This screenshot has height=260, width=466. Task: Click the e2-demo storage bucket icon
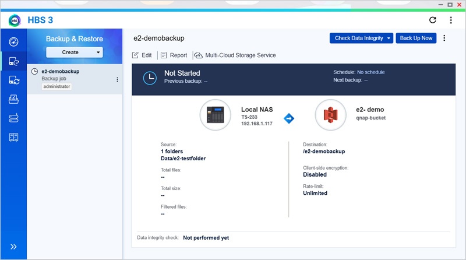[x=330, y=115]
